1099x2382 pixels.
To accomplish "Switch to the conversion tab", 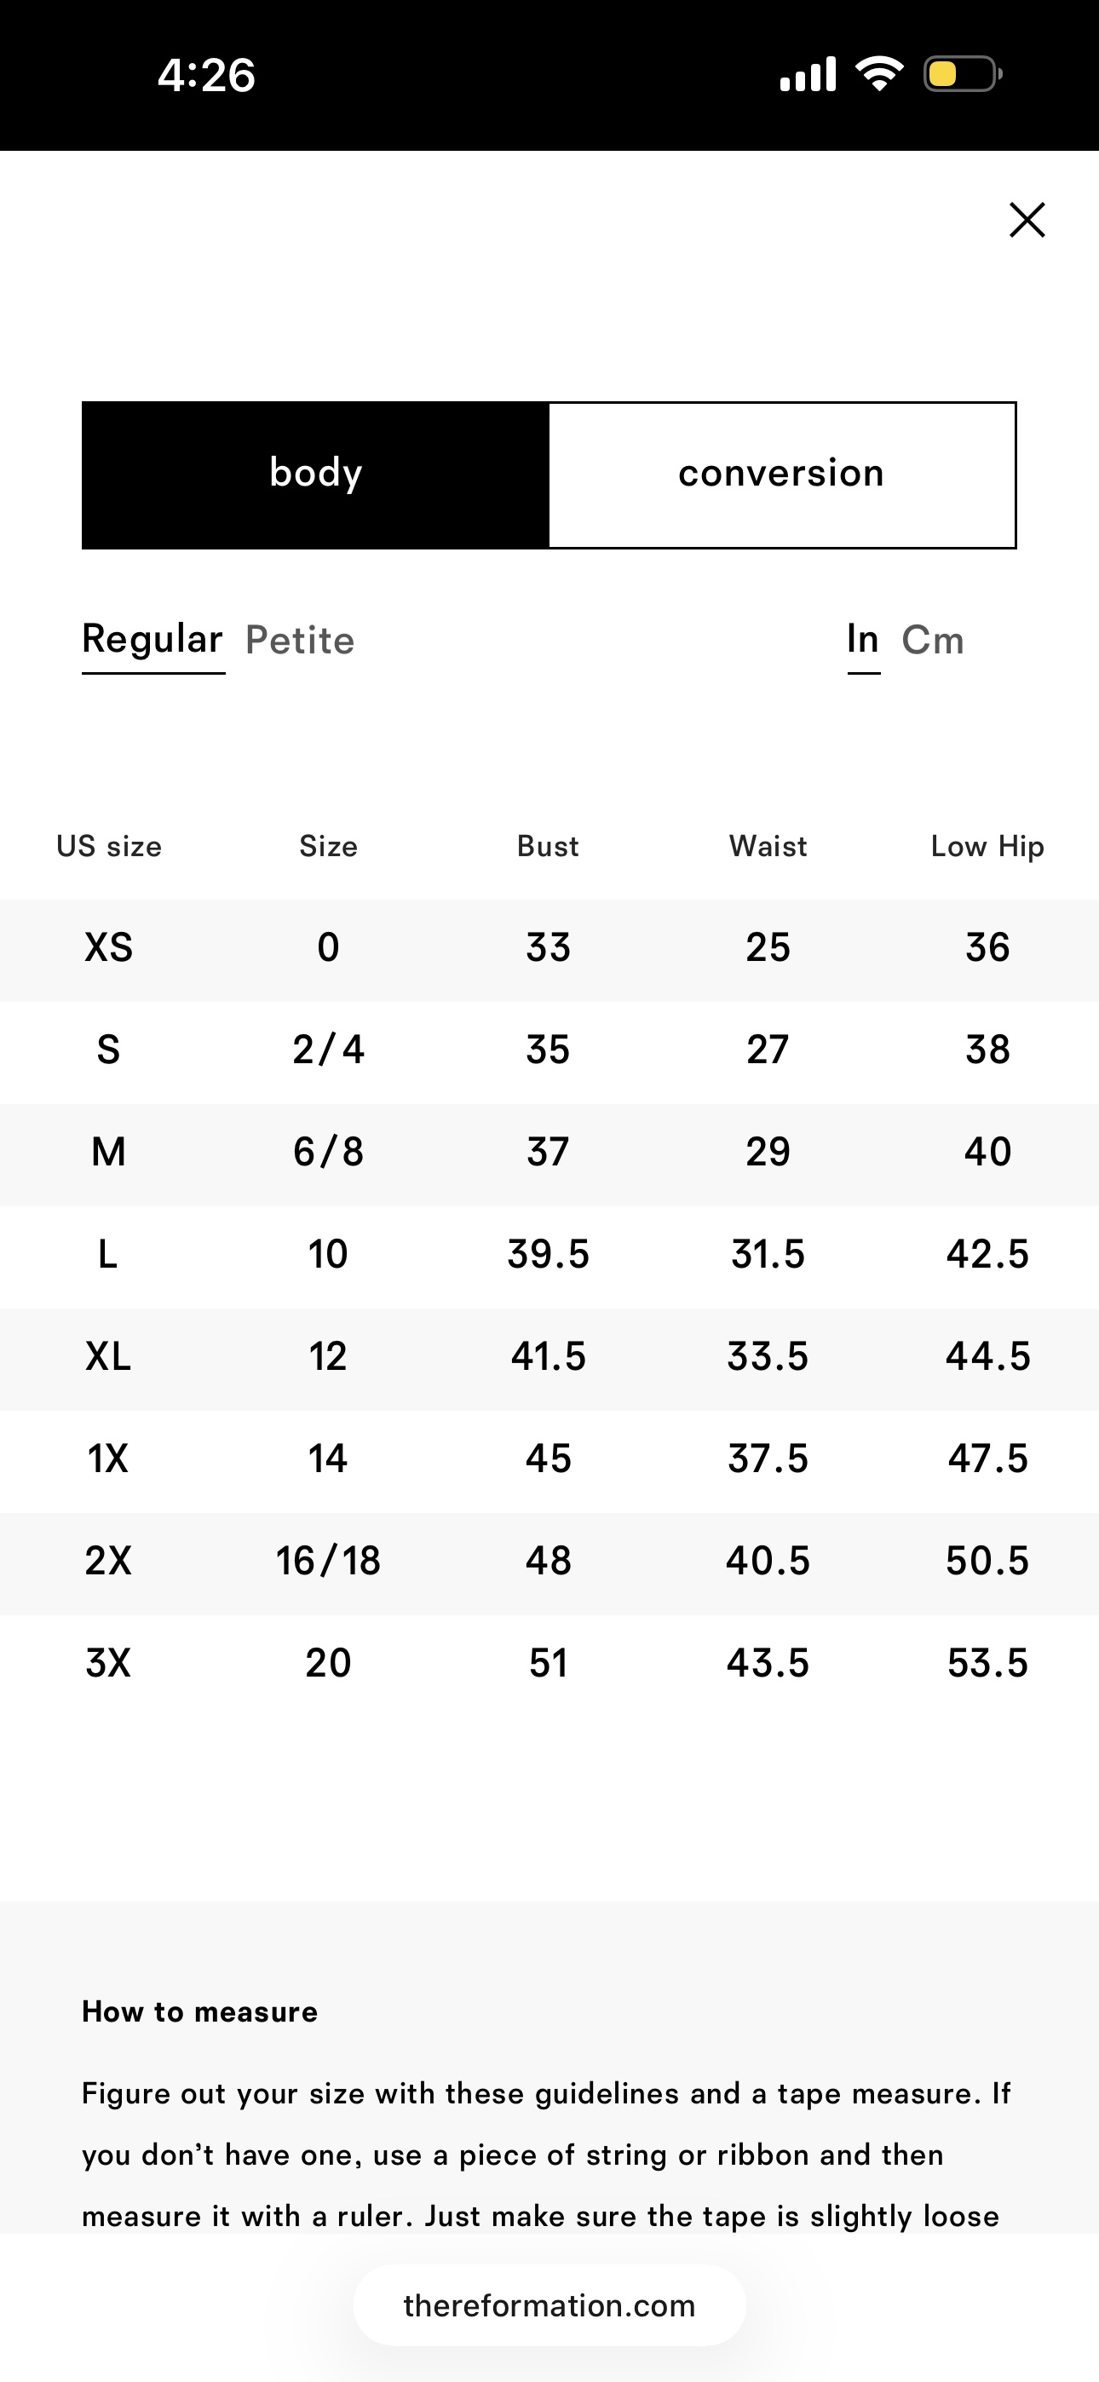I will point(782,475).
